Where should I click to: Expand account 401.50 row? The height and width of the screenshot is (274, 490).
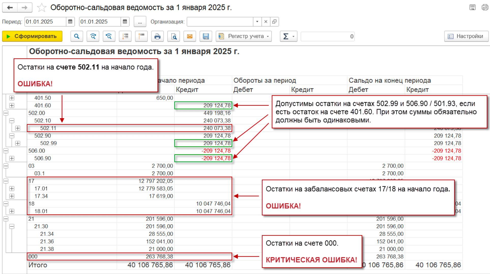[12, 98]
